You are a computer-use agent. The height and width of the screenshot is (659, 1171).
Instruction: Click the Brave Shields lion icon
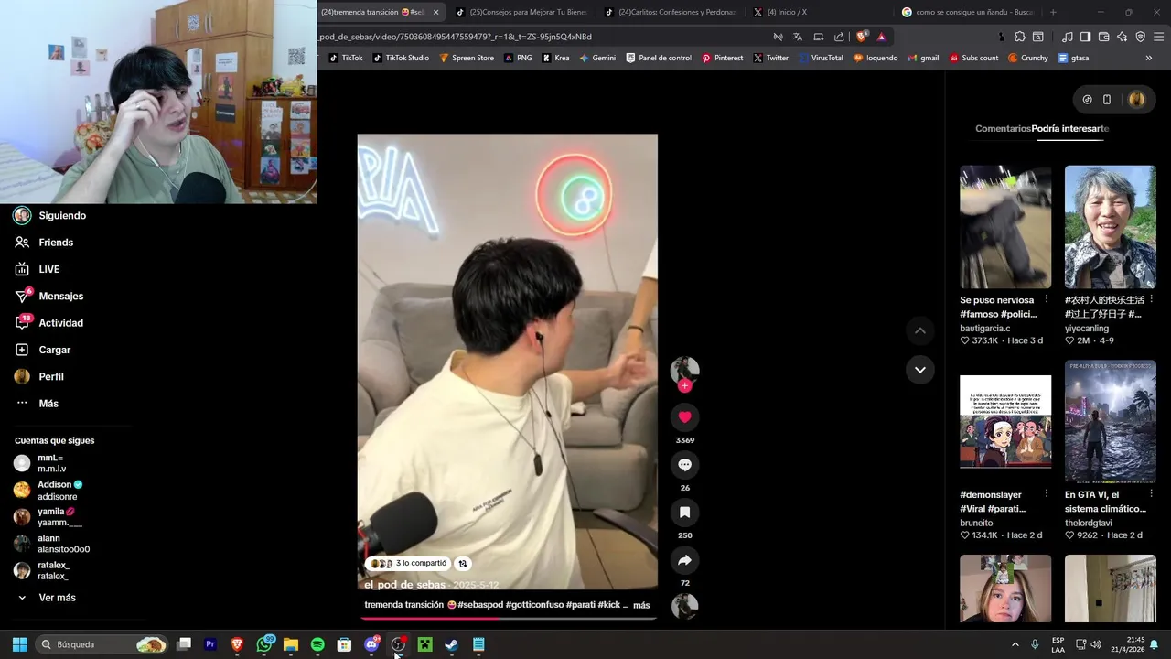point(862,37)
